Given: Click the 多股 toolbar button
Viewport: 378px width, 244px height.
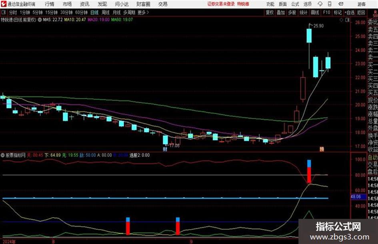Looking at the screenshot, I should tap(292, 12).
